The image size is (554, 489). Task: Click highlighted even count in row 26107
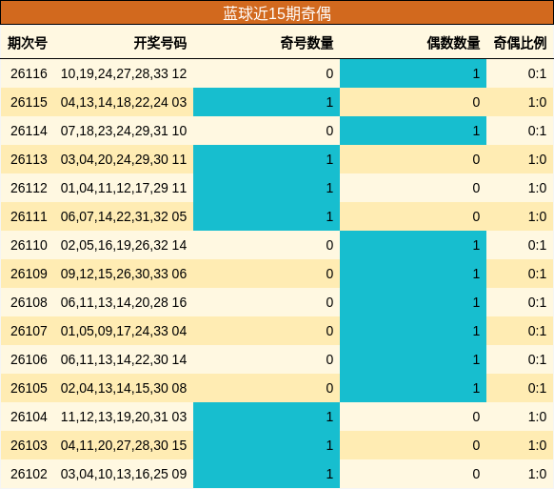[x=413, y=331]
